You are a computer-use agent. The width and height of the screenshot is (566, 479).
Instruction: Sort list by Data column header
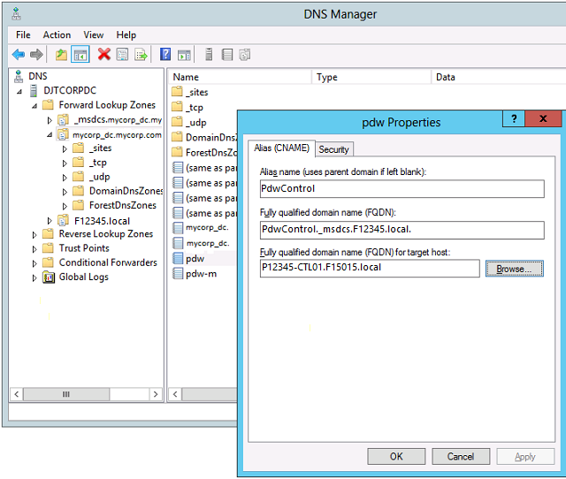[499, 77]
